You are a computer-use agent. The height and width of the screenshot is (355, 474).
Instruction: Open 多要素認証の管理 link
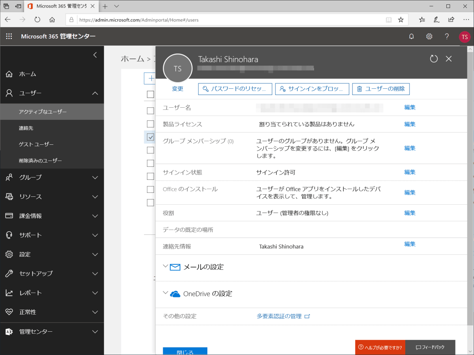pos(283,316)
